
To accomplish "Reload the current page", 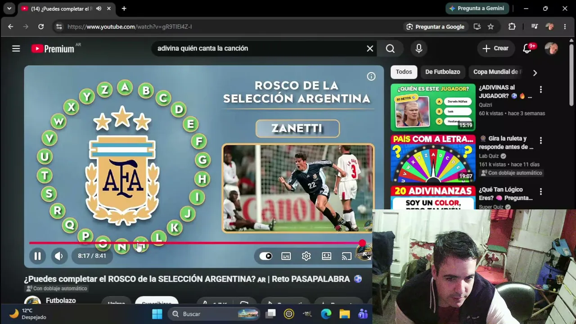I will (41, 27).
